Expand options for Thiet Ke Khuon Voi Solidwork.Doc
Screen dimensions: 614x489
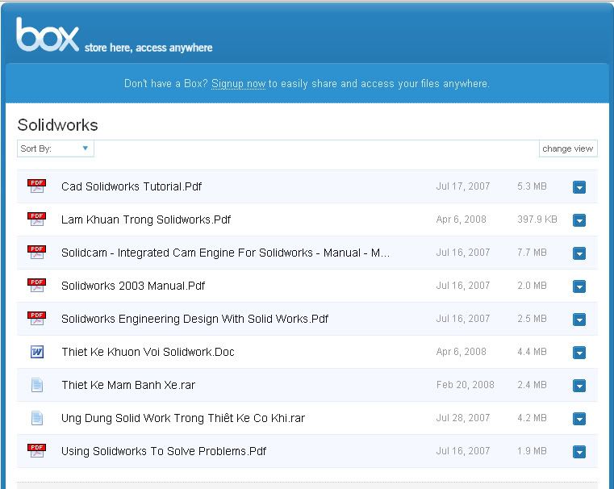point(579,353)
